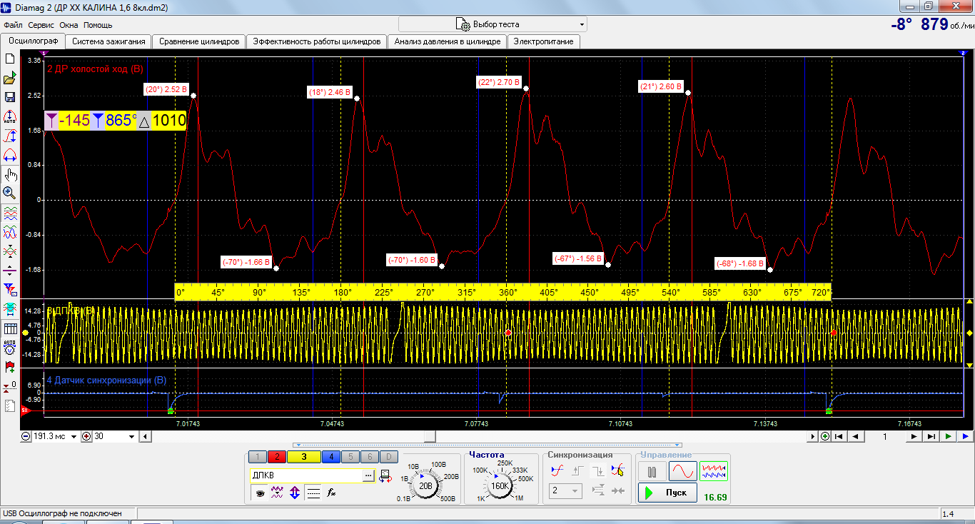
Task: Open Анализ давления в цилиндре tab
Action: [x=448, y=41]
